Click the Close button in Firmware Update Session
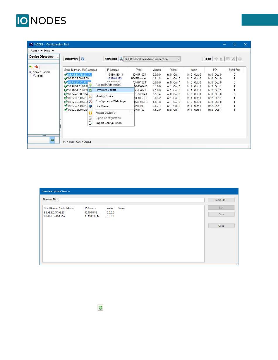The image size is (278, 360). click(x=221, y=226)
